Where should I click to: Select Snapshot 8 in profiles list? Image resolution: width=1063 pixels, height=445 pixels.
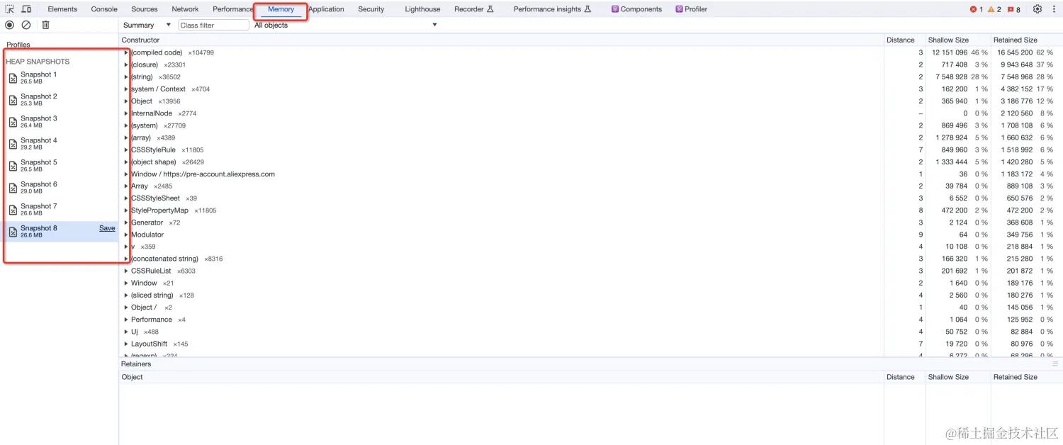[x=60, y=231]
